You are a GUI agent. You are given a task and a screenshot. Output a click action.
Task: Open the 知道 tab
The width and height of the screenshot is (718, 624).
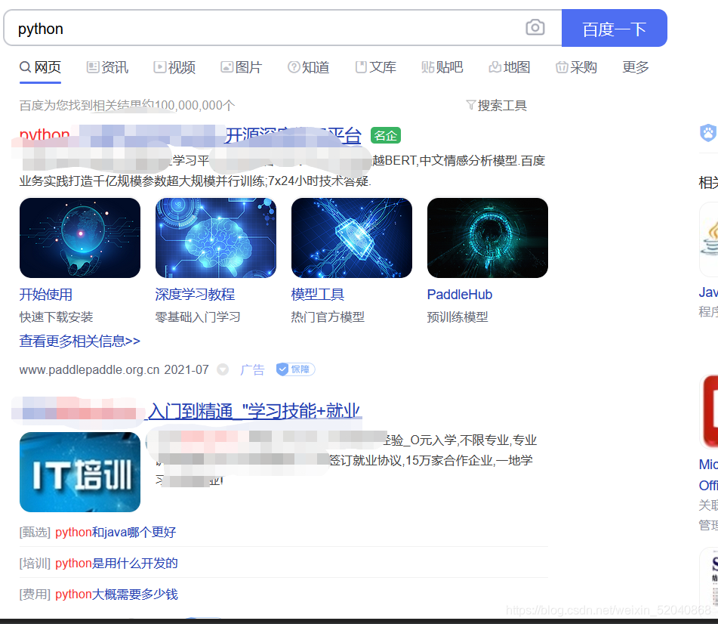[x=309, y=67]
